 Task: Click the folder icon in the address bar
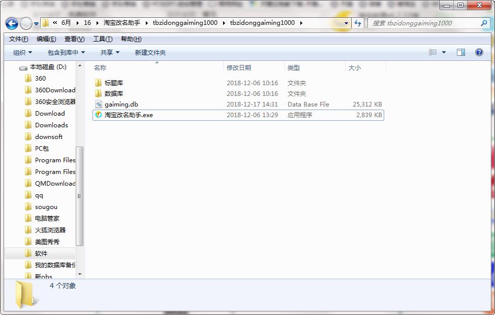pos(45,23)
